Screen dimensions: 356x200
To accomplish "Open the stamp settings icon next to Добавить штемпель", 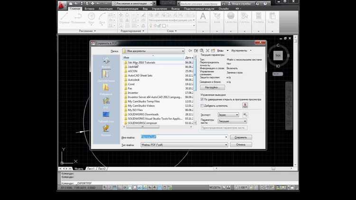I will (245, 105).
